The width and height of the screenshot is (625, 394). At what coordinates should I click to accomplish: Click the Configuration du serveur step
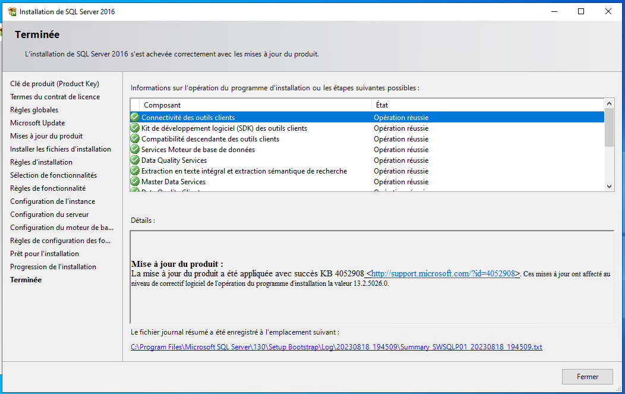pyautogui.click(x=49, y=215)
